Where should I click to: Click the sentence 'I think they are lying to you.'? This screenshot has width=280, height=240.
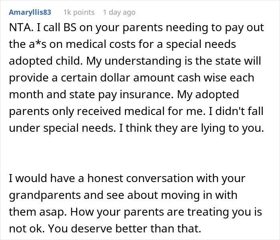pos(192,128)
